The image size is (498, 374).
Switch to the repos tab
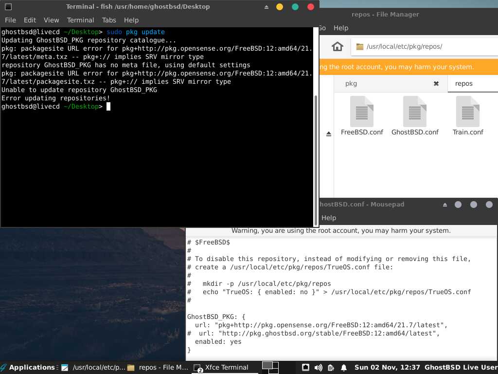(x=464, y=84)
